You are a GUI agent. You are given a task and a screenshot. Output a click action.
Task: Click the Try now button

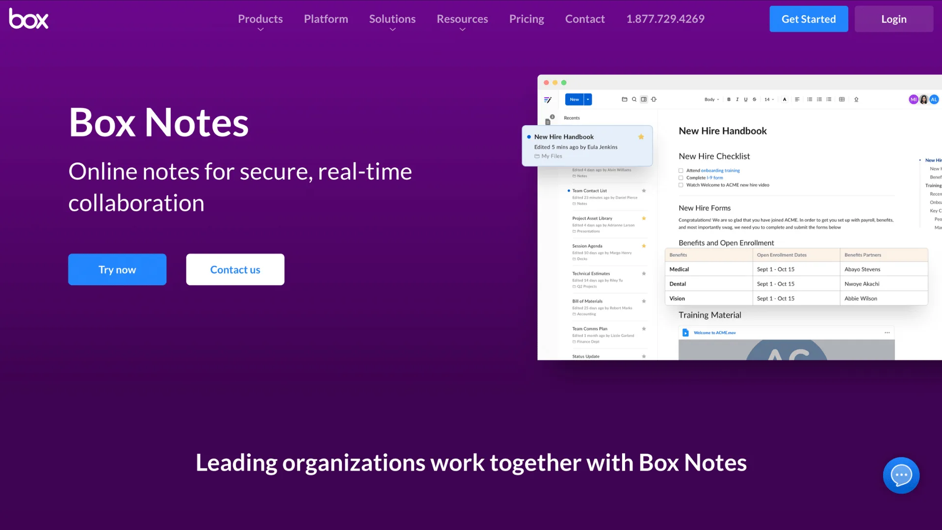(117, 269)
